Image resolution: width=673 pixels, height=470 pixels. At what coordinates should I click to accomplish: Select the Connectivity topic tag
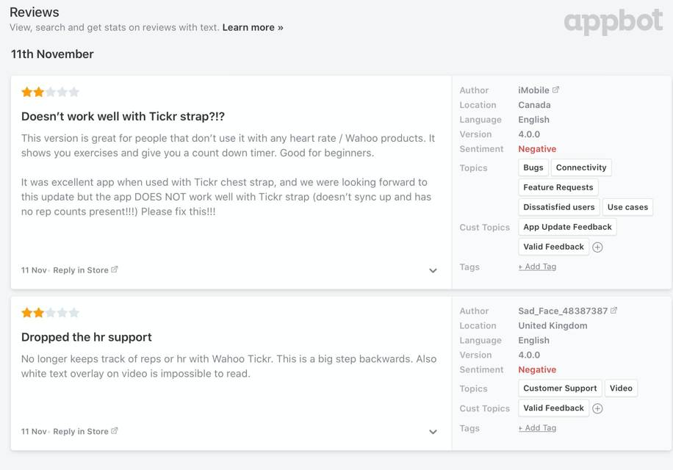tap(581, 167)
